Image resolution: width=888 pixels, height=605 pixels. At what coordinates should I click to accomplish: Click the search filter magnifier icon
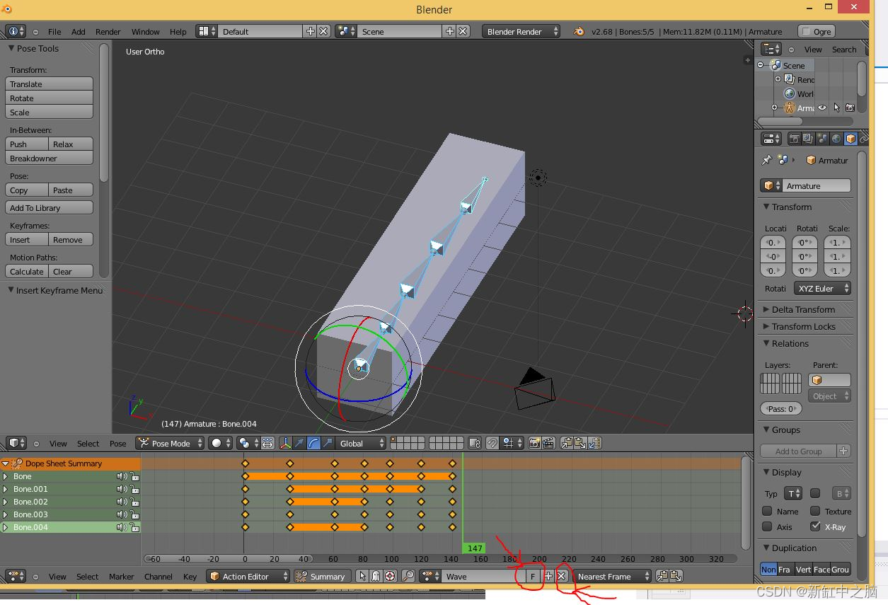[x=408, y=576]
